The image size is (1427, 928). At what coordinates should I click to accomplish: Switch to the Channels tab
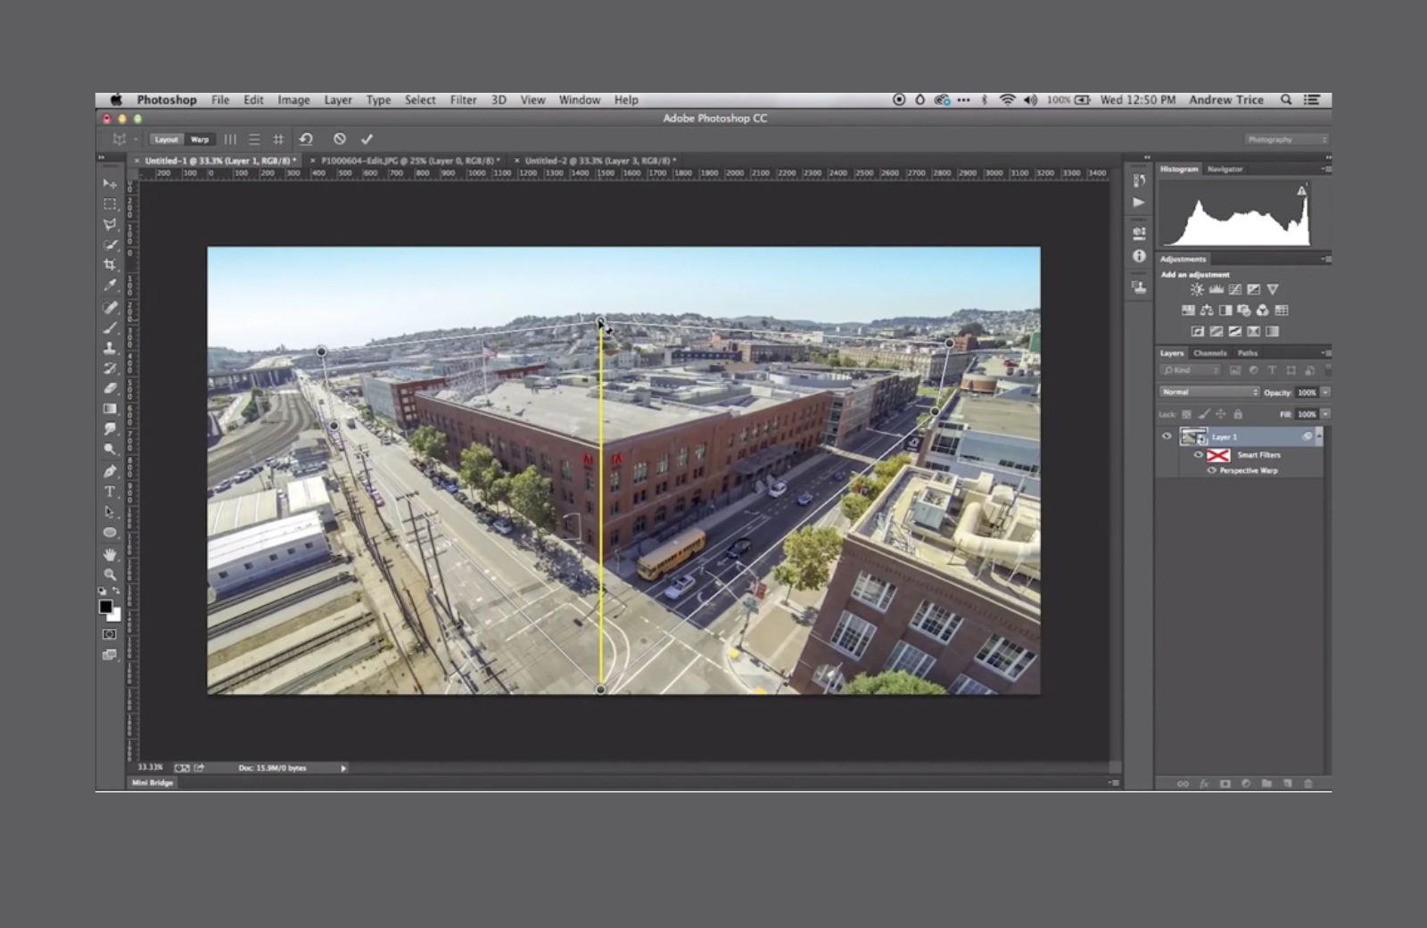click(x=1210, y=353)
